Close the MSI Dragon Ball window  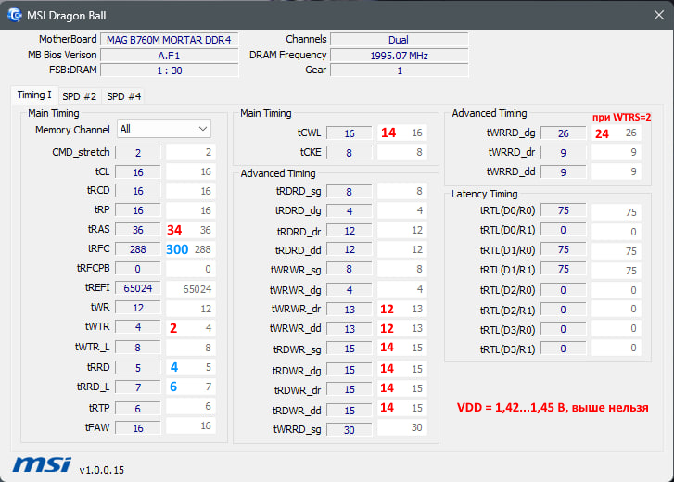pos(658,15)
